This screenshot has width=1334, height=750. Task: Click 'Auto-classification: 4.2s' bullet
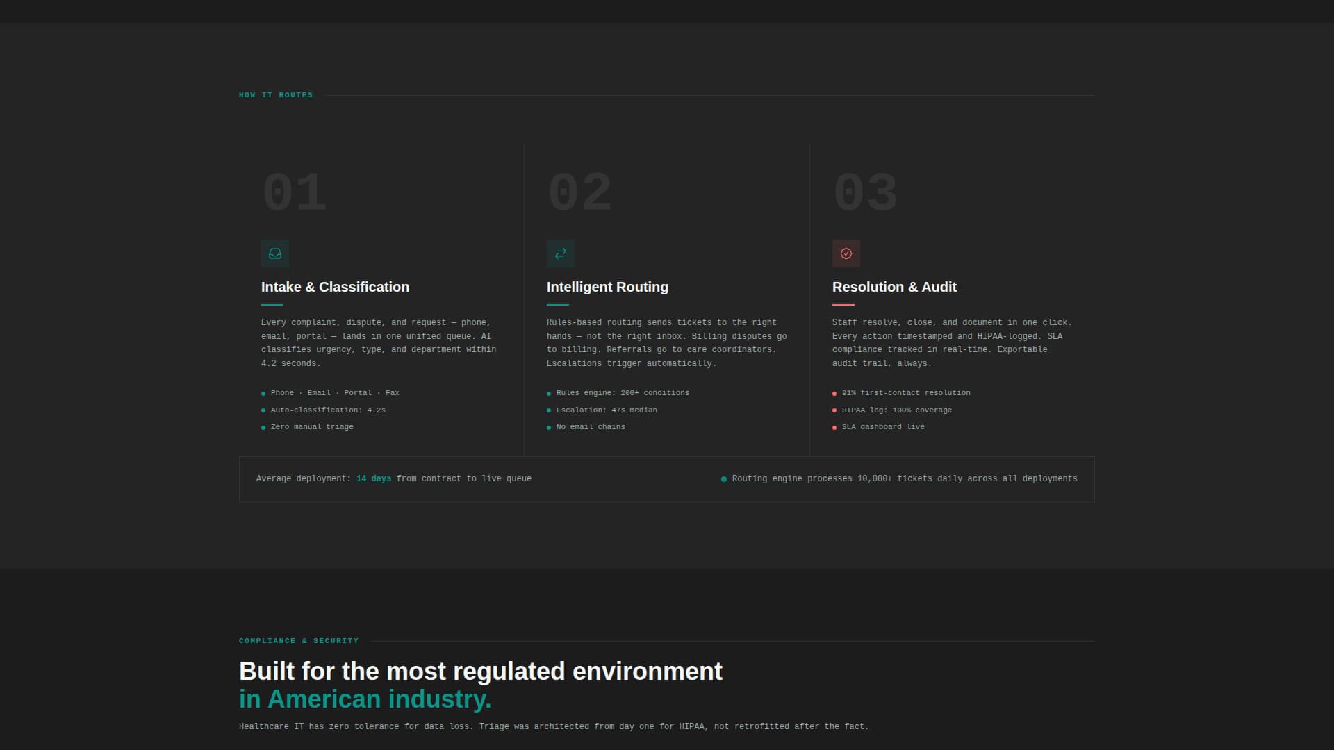click(323, 410)
